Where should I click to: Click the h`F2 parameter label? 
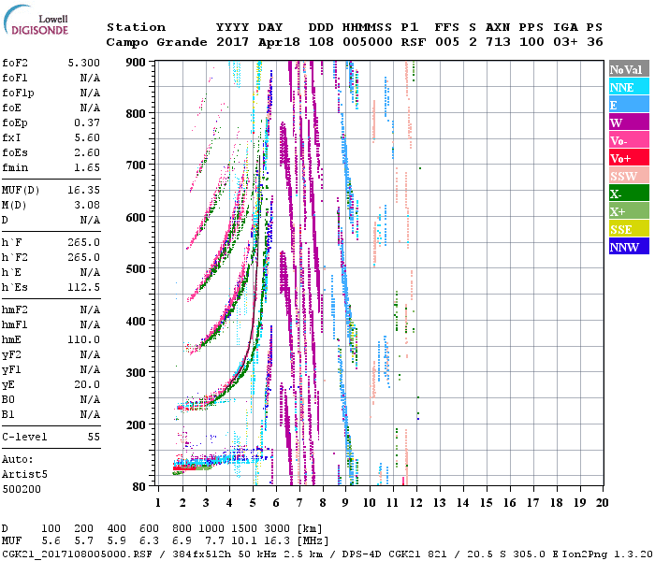[15, 257]
